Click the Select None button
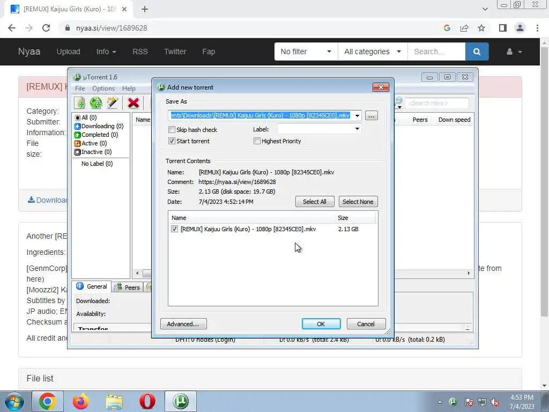Viewport: 549px width, 412px height. click(x=358, y=202)
